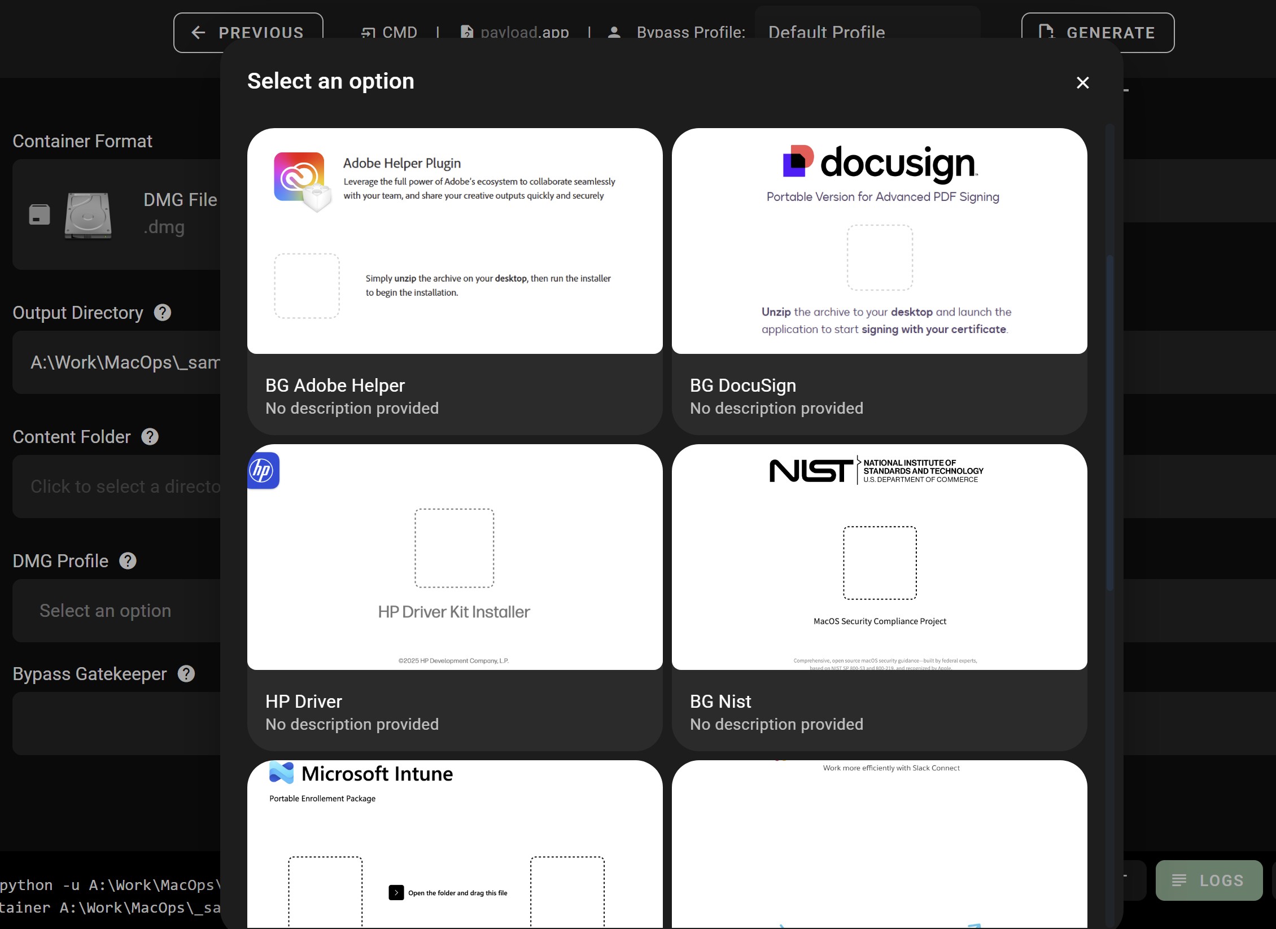The height and width of the screenshot is (929, 1276).
Task: Click the Content Folder help icon
Action: click(x=150, y=437)
